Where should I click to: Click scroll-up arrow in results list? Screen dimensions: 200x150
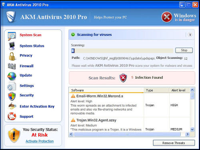192,90
